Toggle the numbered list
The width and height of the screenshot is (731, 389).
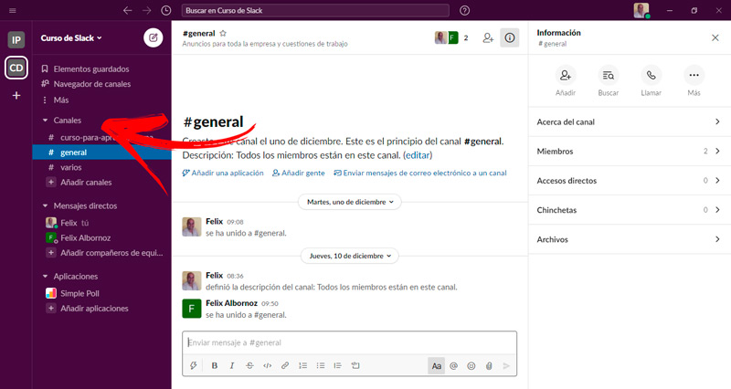point(302,365)
